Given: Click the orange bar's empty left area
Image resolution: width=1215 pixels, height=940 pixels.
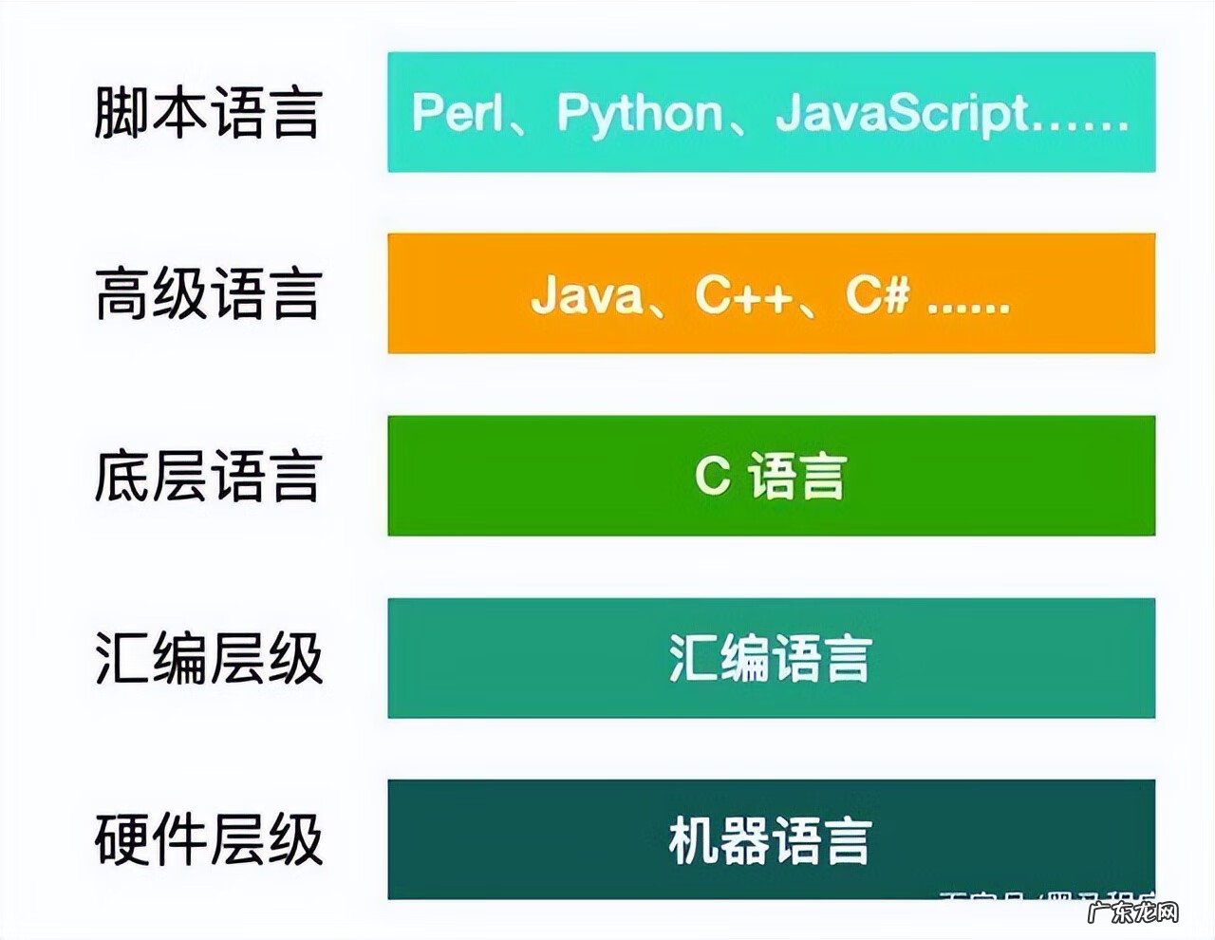Looking at the screenshot, I should pyautogui.click(x=456, y=294).
